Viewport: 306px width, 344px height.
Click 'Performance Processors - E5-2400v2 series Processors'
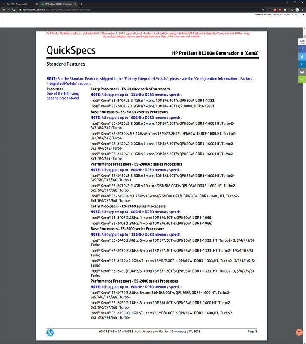click(x=136, y=164)
